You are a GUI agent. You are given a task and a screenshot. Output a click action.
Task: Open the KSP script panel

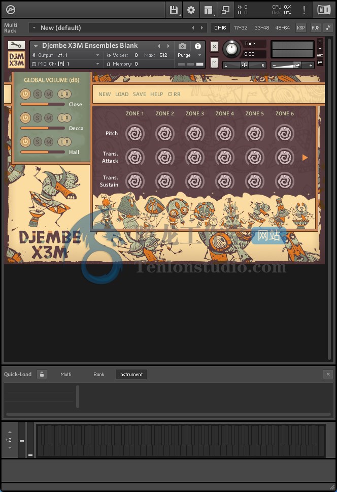click(x=300, y=27)
